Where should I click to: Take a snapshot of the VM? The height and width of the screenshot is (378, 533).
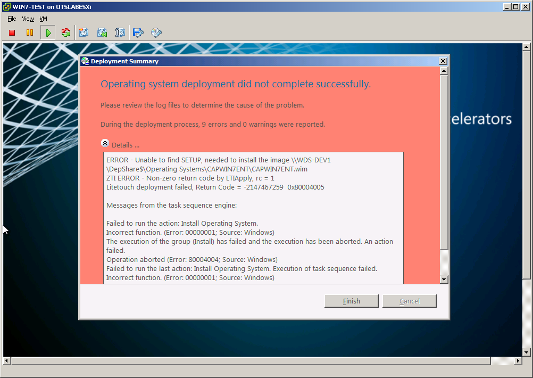click(x=84, y=33)
